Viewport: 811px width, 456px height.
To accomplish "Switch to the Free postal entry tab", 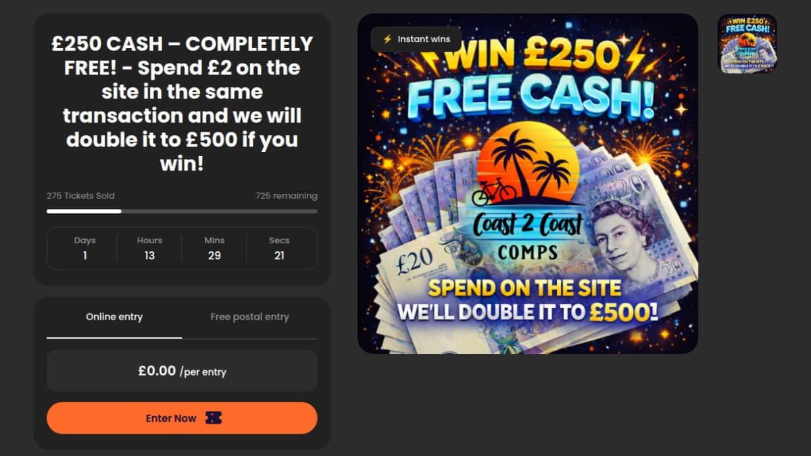I will (x=249, y=317).
